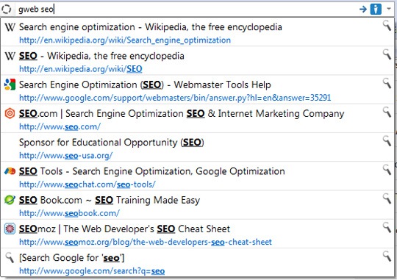397x280 pixels.
Task: Click the magnifier on the SEO.com row
Action: click(387, 112)
